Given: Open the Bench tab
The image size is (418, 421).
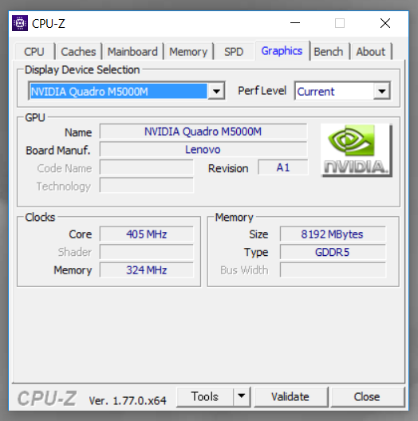Looking at the screenshot, I should tap(329, 52).
